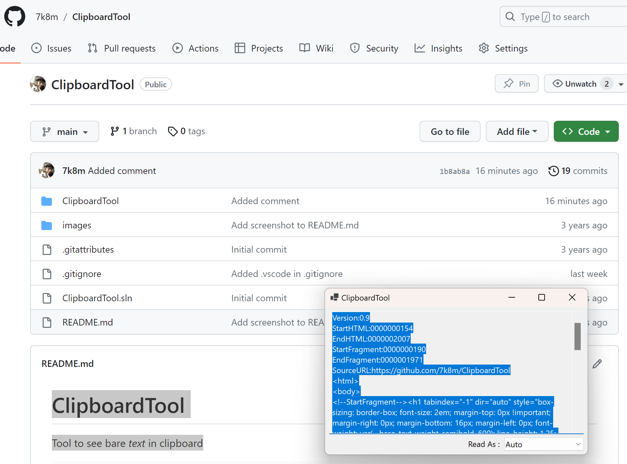Open the main branch selector
The height and width of the screenshot is (464, 627).
pyautogui.click(x=65, y=131)
